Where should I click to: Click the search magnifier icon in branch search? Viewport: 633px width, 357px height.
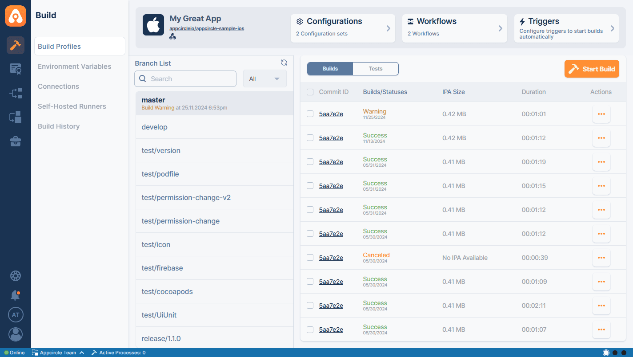coord(143,78)
